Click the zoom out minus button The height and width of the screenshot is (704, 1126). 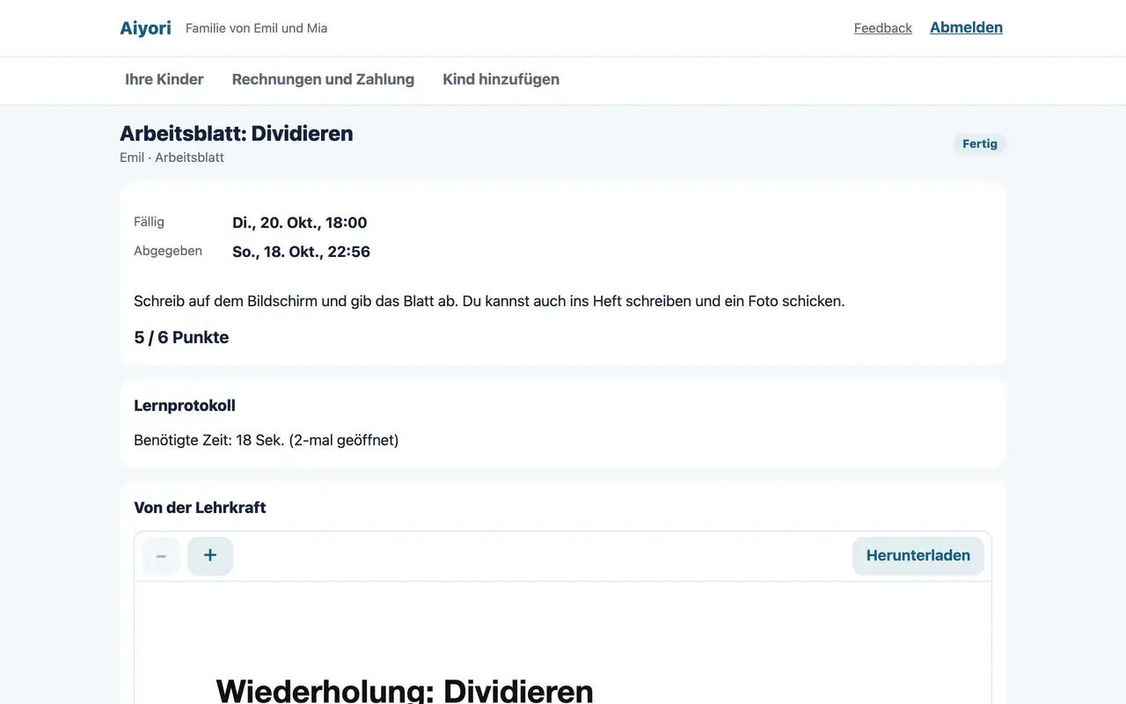(x=161, y=556)
